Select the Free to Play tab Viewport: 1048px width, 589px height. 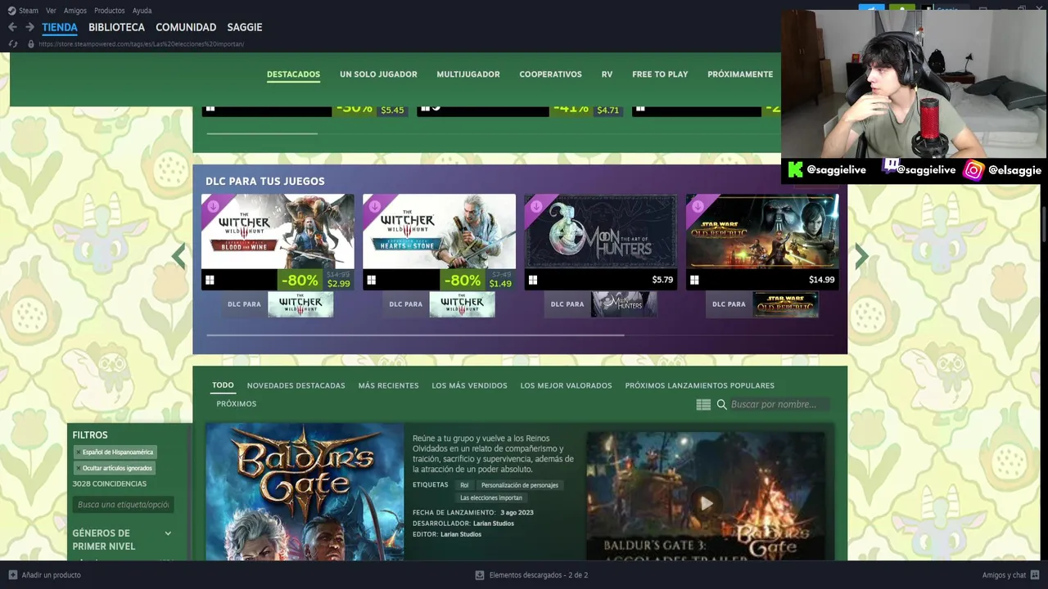click(660, 74)
